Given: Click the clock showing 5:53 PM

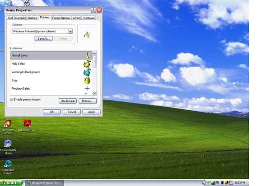Looking at the screenshot, I should pos(240,182).
